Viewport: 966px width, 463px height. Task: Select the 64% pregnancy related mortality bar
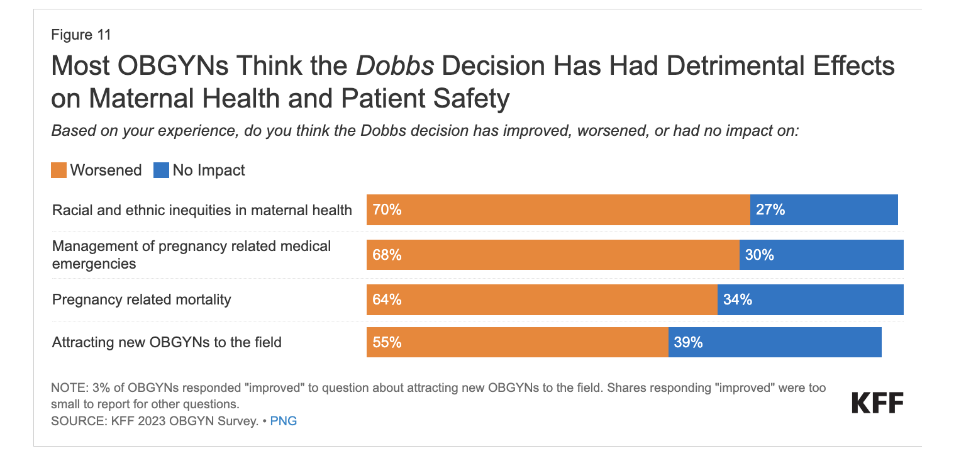[541, 299]
